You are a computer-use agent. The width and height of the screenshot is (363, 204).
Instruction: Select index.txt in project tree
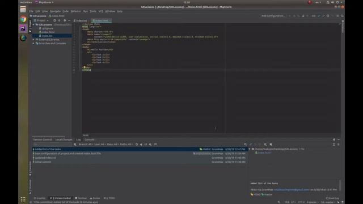[x=47, y=36]
